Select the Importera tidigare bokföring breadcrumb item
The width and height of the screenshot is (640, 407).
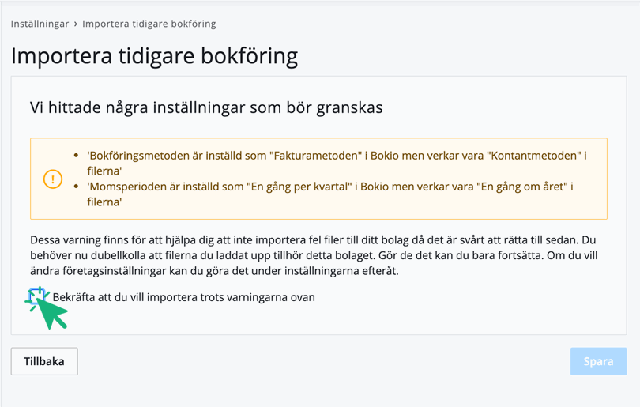pos(149,24)
